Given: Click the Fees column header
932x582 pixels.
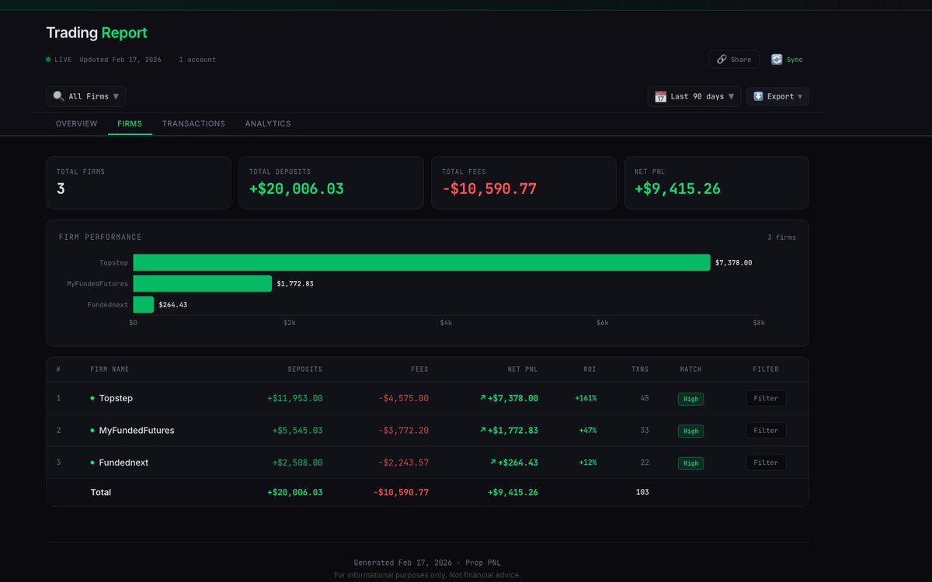Looking at the screenshot, I should 419,369.
